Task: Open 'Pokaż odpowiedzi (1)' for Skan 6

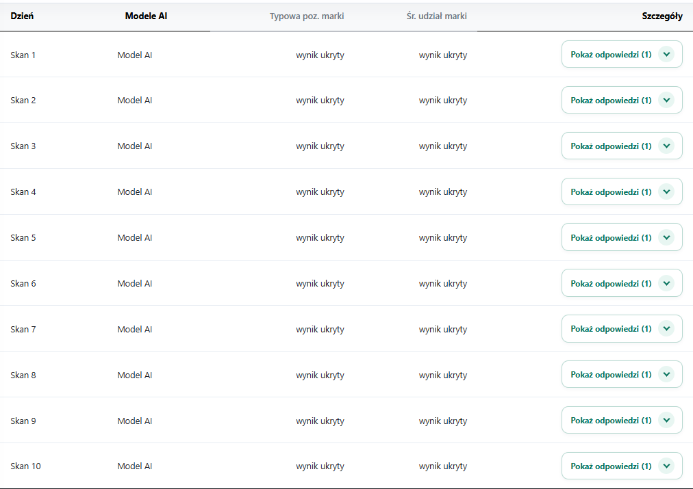Action: (622, 283)
